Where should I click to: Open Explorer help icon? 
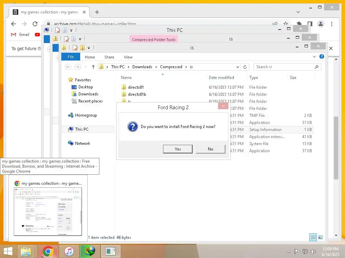click(x=322, y=56)
